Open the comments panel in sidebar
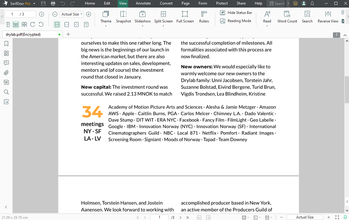Viewport: 349px width, 220px height. (6, 63)
